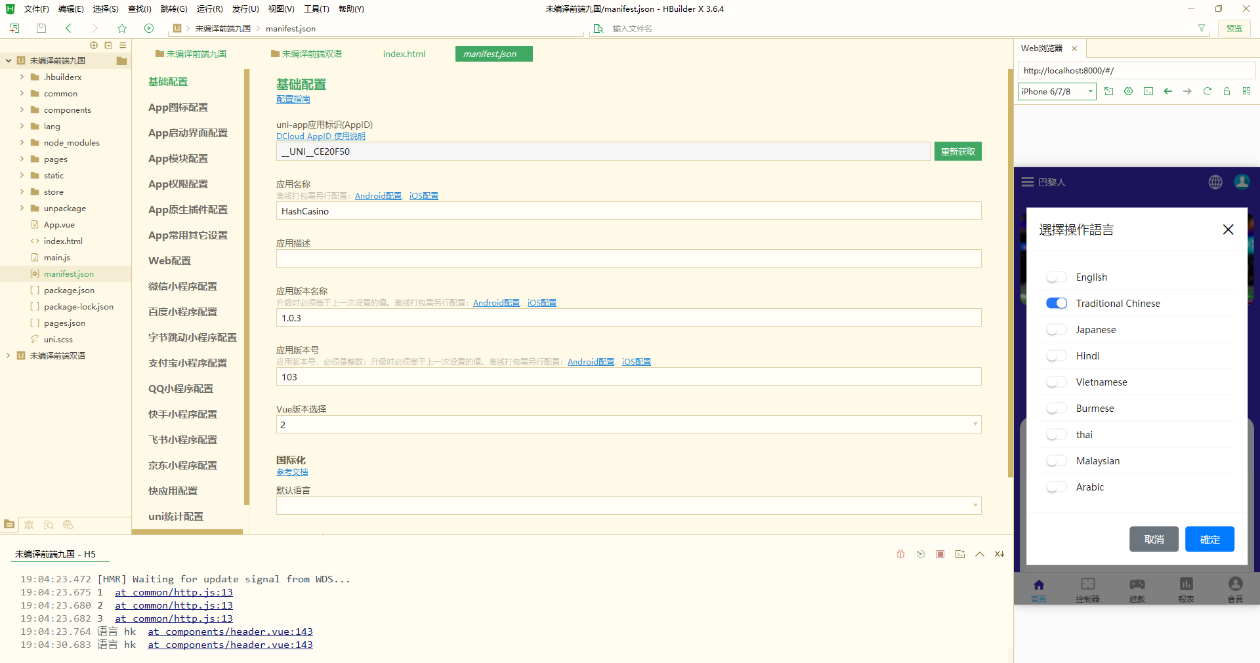Toggle the project manager sidebar icon
Screen dimensions: 1260x663
tap(9, 525)
